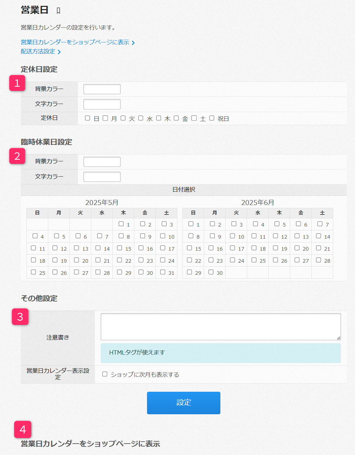Click 定休日 背景カラー color field
The width and height of the screenshot is (355, 455).
[x=102, y=89]
